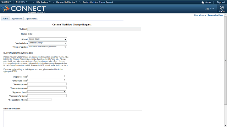Click the New Approver field
The width and height of the screenshot is (227, 127).
coord(47,84)
